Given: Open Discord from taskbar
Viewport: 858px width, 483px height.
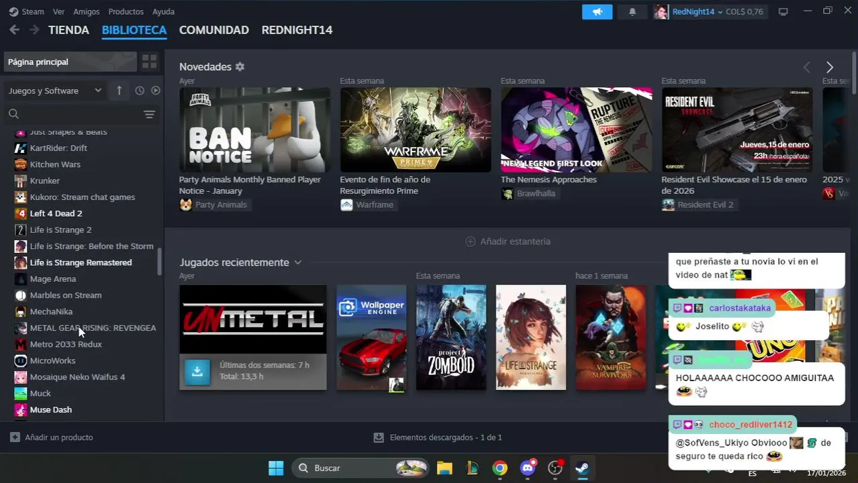Looking at the screenshot, I should coord(528,468).
